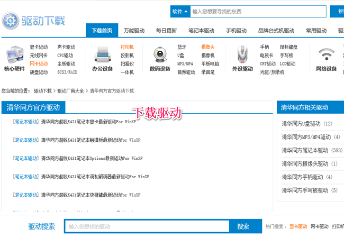Viewport: 344px width, 238px height.
Task: Select the 蓝牙 link
Action: click(x=182, y=47)
